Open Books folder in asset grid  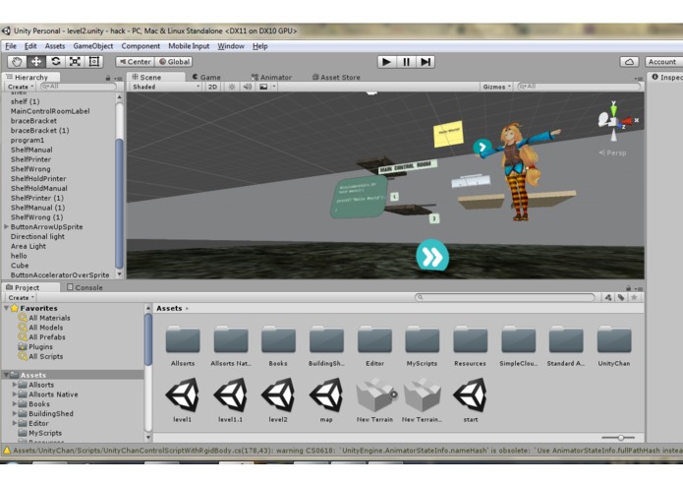(x=278, y=345)
